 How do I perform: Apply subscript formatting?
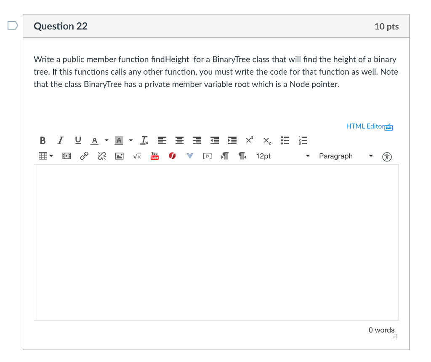(266, 140)
